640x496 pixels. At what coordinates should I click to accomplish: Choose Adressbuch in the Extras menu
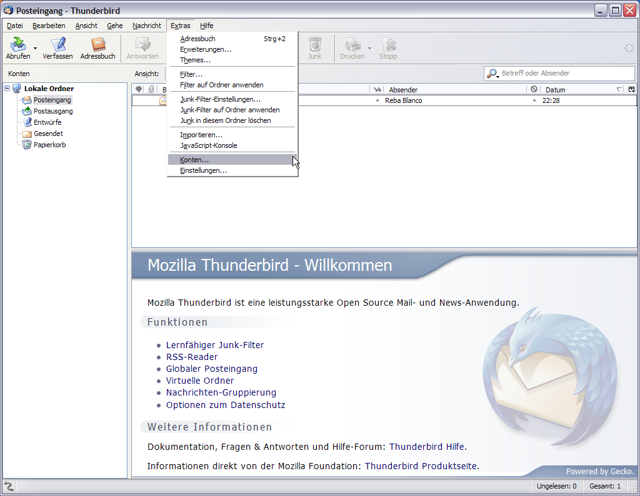click(232, 39)
